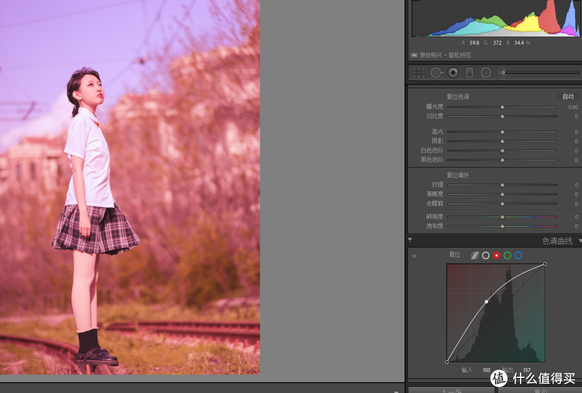Viewport: 582px width, 393px height.
Task: Click the curve input value 103
Action: tap(487, 370)
